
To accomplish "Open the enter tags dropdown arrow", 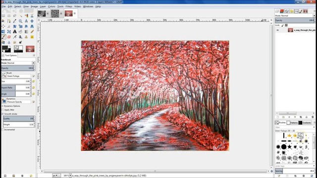I will tap(314, 166).
